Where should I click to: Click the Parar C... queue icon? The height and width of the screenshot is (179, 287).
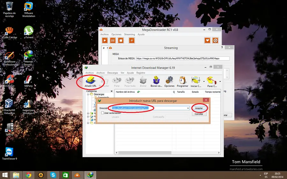click(212, 82)
